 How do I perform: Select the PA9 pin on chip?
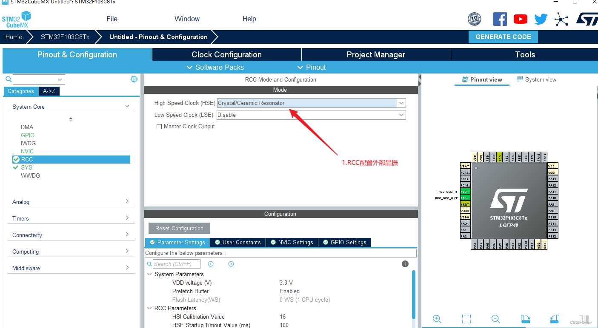[552, 204]
